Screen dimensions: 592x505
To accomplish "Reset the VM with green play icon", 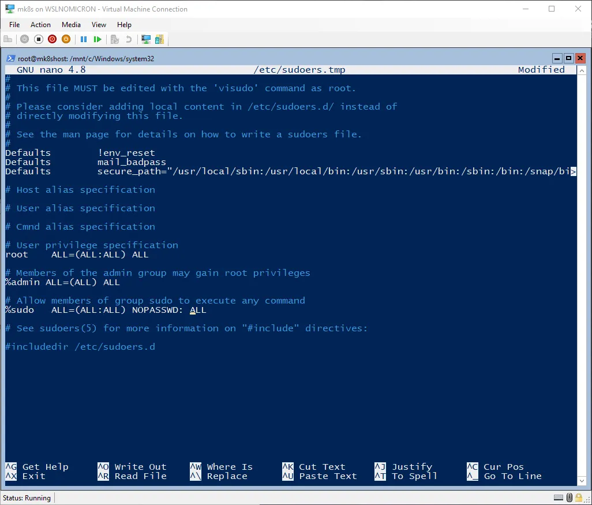I will click(x=98, y=39).
